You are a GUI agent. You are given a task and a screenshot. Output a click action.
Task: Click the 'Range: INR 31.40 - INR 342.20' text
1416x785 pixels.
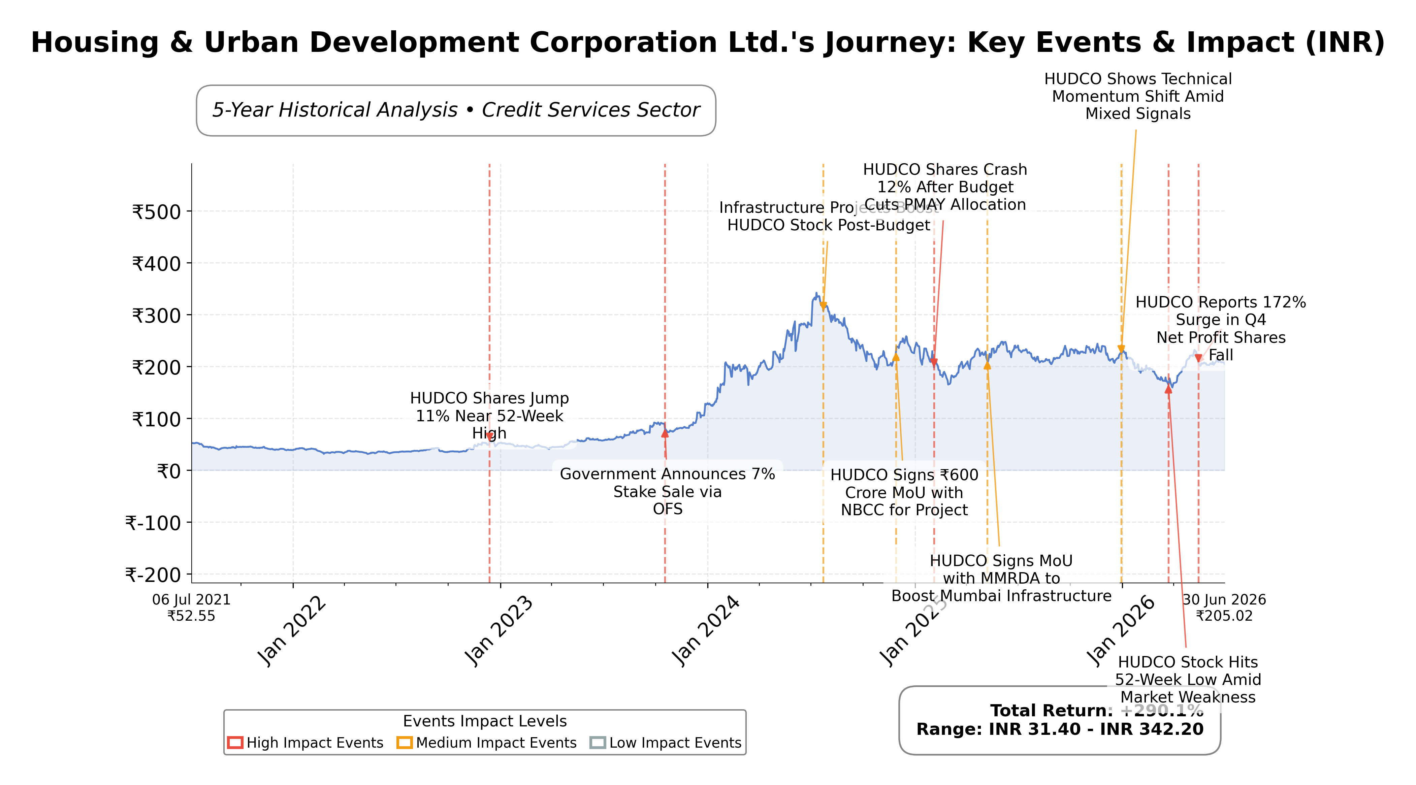click(1060, 729)
